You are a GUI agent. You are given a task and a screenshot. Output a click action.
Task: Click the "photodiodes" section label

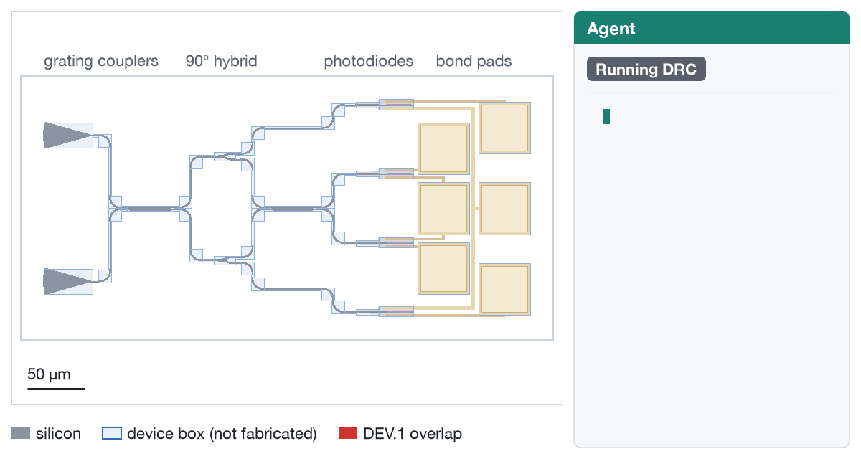369,61
